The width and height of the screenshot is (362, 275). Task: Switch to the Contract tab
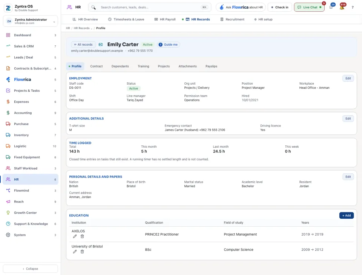coord(96,66)
